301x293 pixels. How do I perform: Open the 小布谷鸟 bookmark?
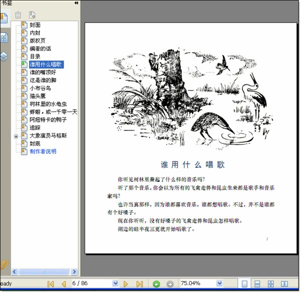tap(40, 88)
